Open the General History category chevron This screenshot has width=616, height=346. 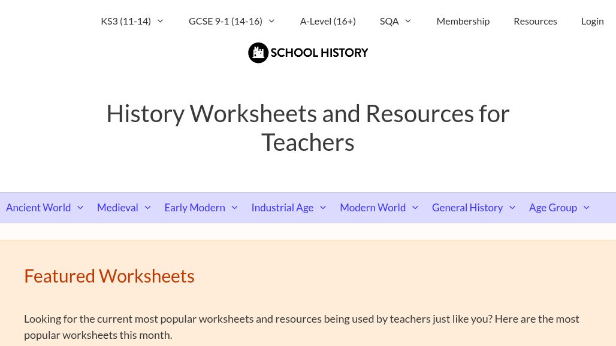coord(512,207)
